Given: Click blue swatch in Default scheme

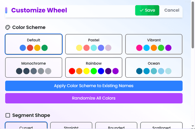Looking at the screenshot, I should coord(23,48).
